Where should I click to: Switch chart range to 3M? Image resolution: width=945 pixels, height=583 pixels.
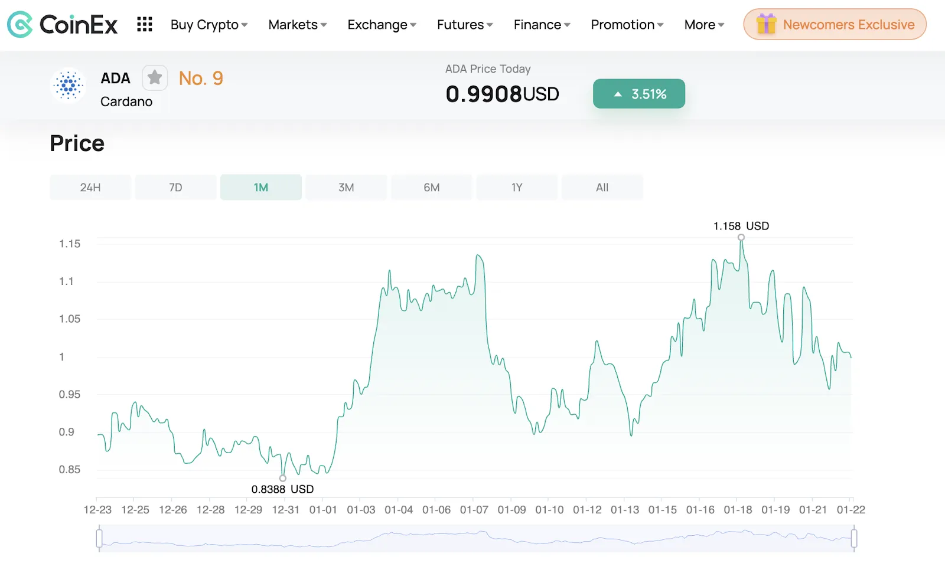(346, 187)
